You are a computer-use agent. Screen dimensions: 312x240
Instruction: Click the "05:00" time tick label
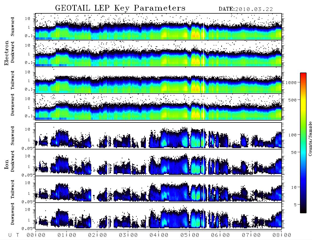coord(190,235)
